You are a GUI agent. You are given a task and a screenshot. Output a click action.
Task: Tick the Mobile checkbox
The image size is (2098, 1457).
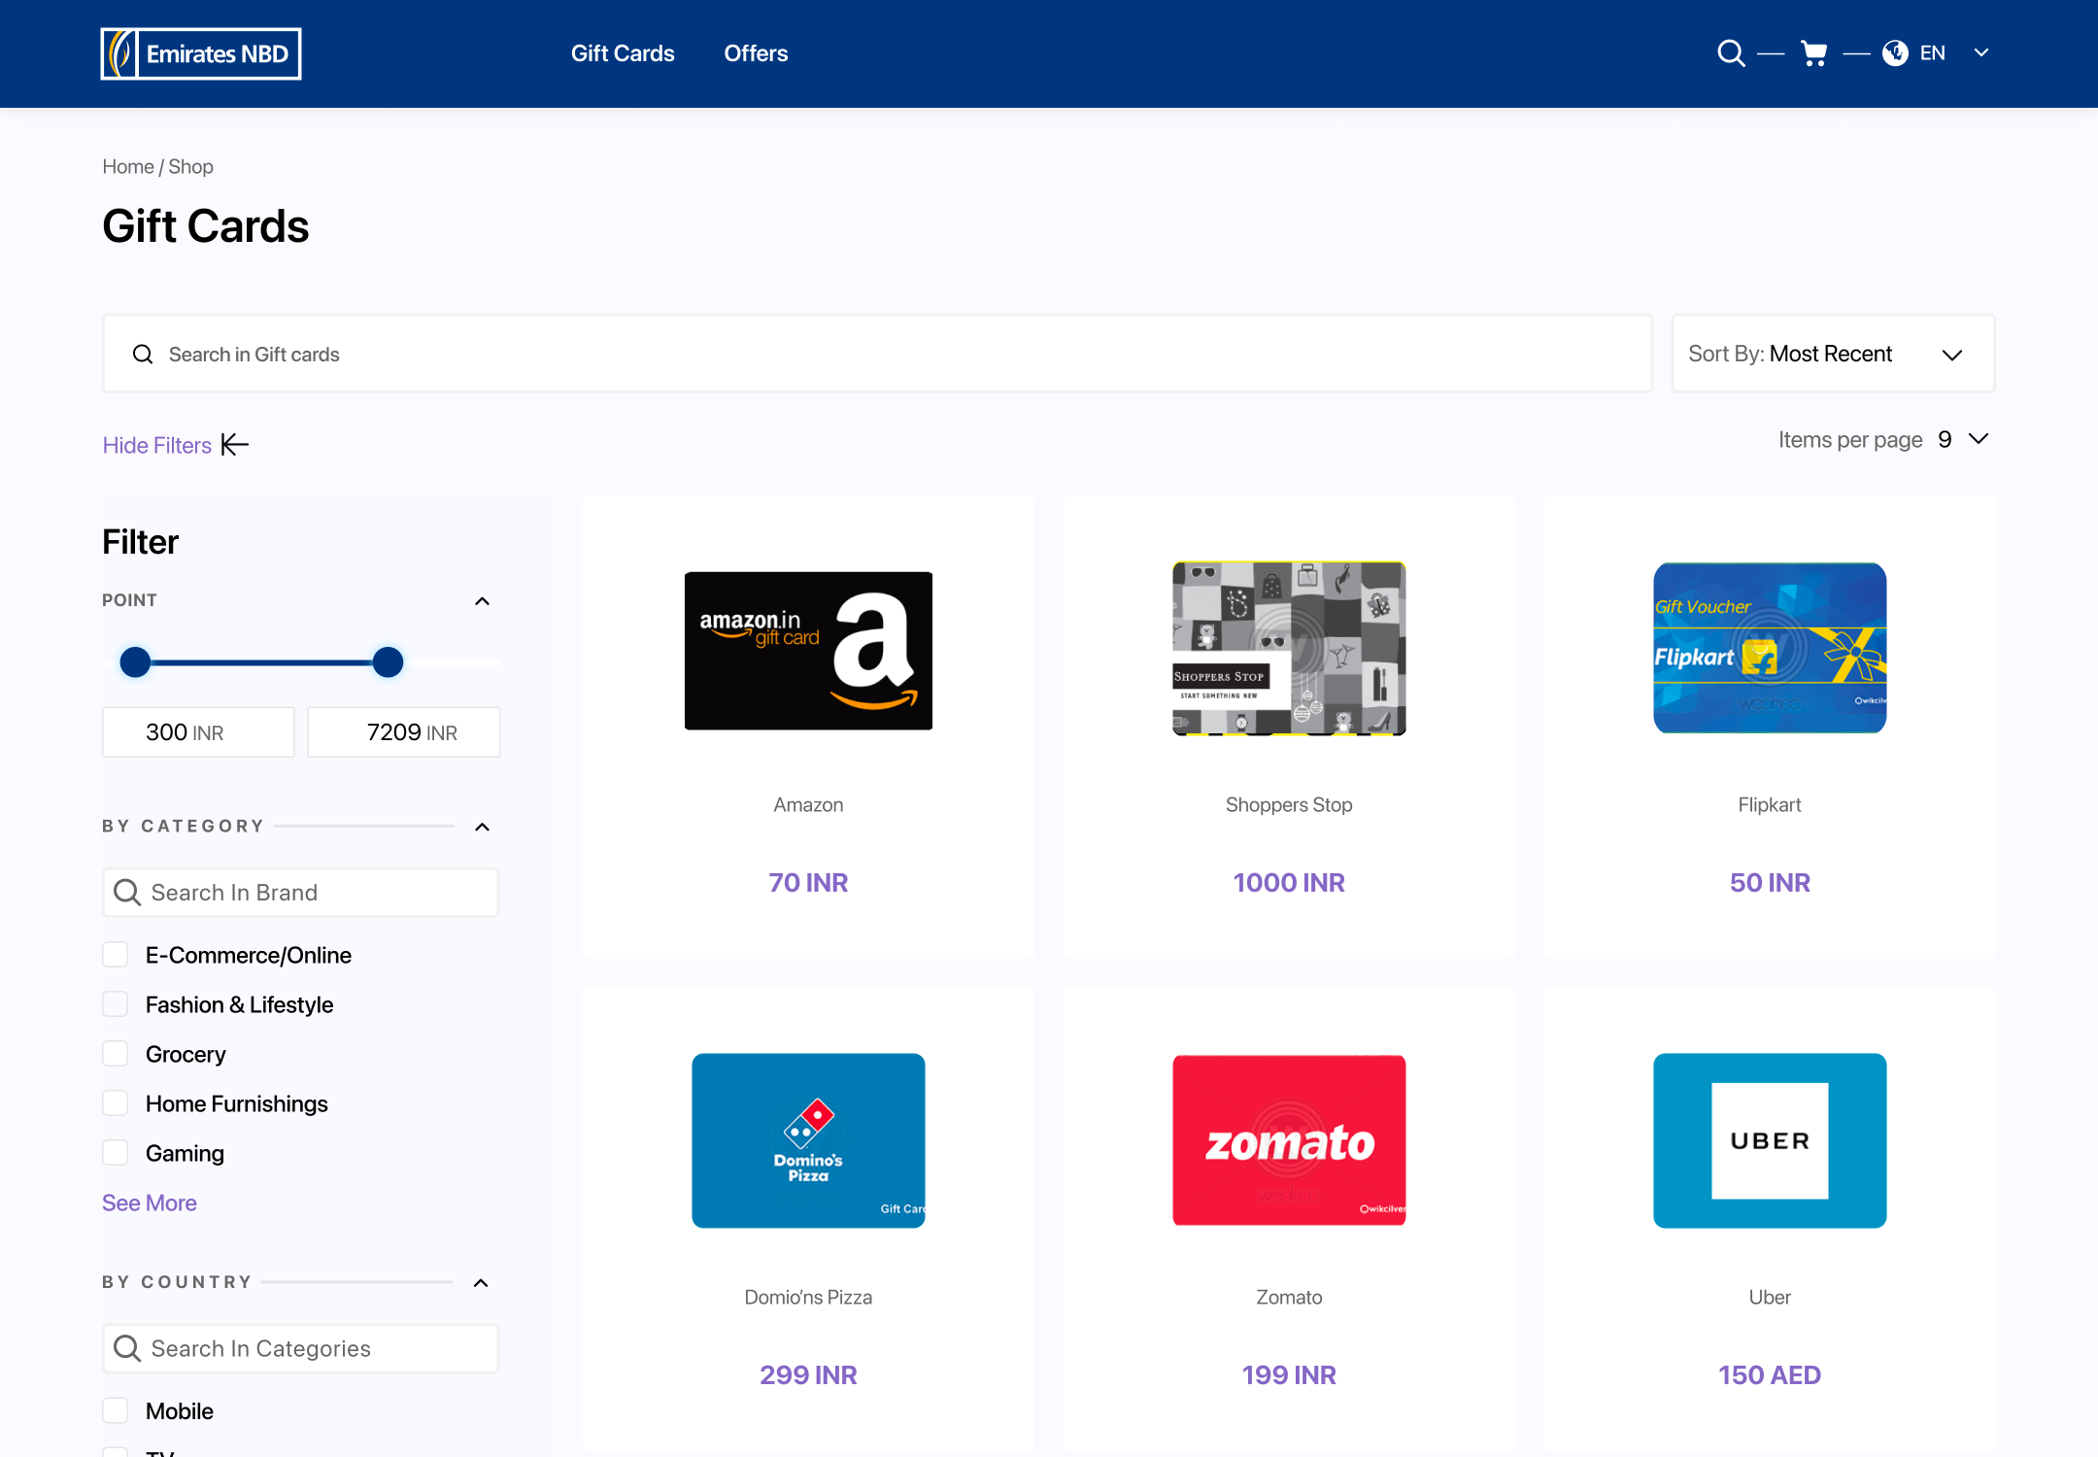click(116, 1410)
